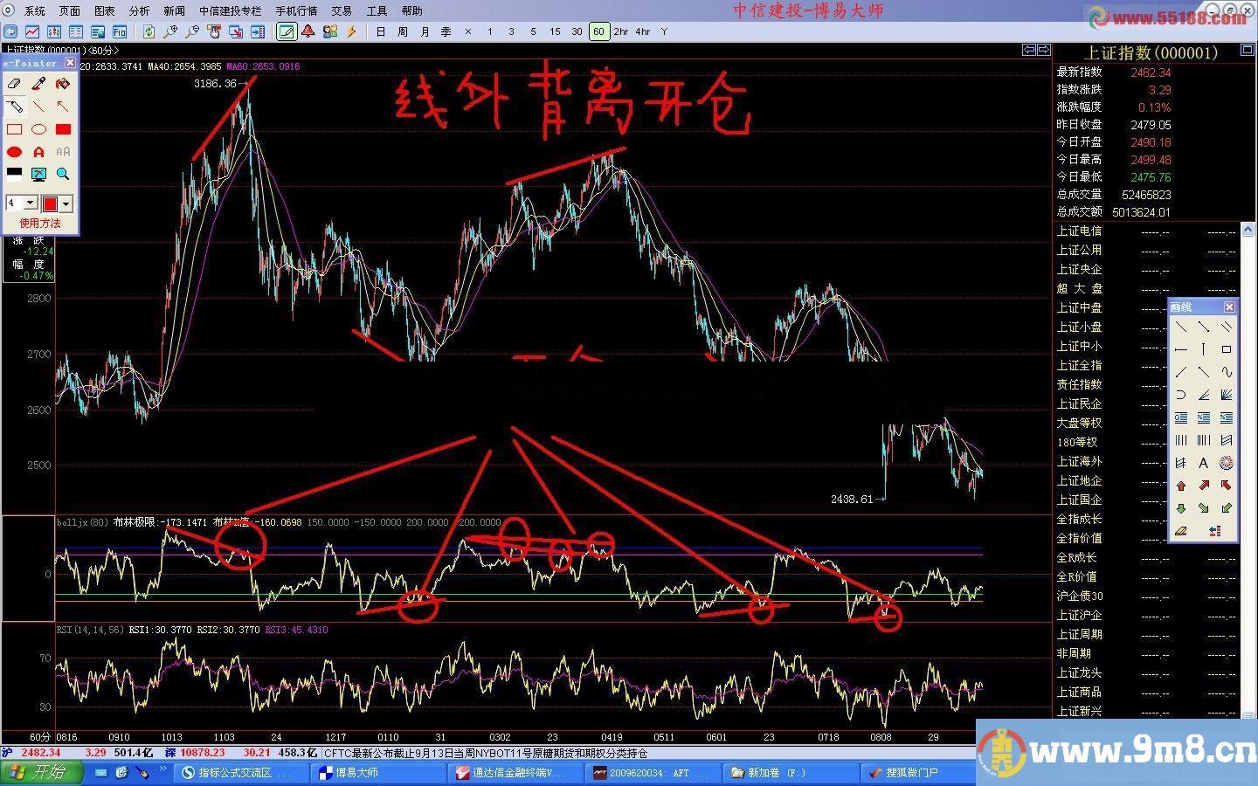Close the 画线 drawing panel
Image resolution: width=1258 pixels, height=786 pixels.
[x=1229, y=307]
